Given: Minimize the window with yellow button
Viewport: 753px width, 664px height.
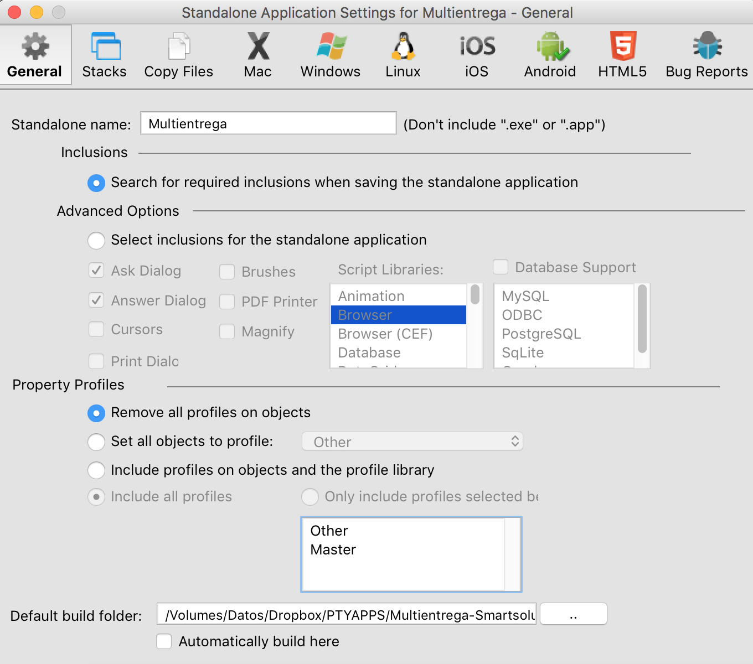Looking at the screenshot, I should click(x=37, y=12).
